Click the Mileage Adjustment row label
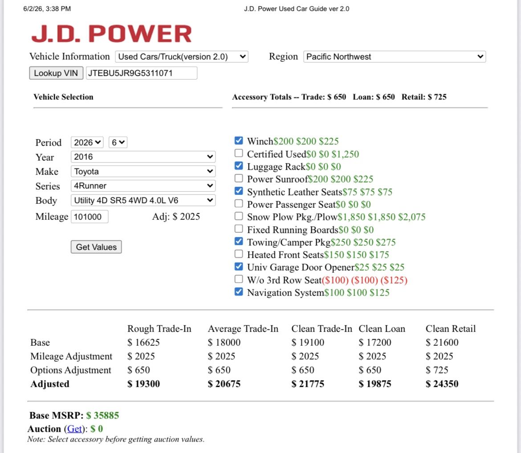The width and height of the screenshot is (521, 453). (71, 356)
